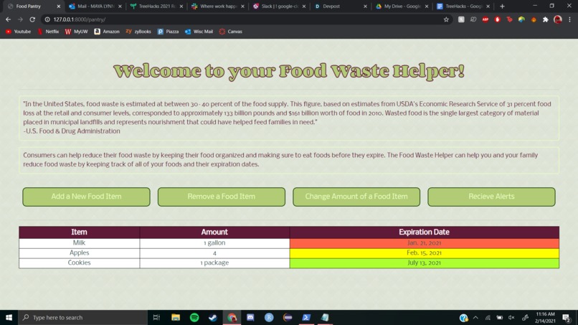Open Change Amount of a Food Item
578x325 pixels.
tap(356, 197)
